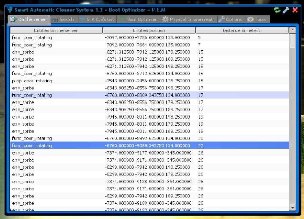This screenshot has width=304, height=219.
Task: Select env_sprite row at -8299.000000 -7942.000000 198.250000
Action: (149, 167)
